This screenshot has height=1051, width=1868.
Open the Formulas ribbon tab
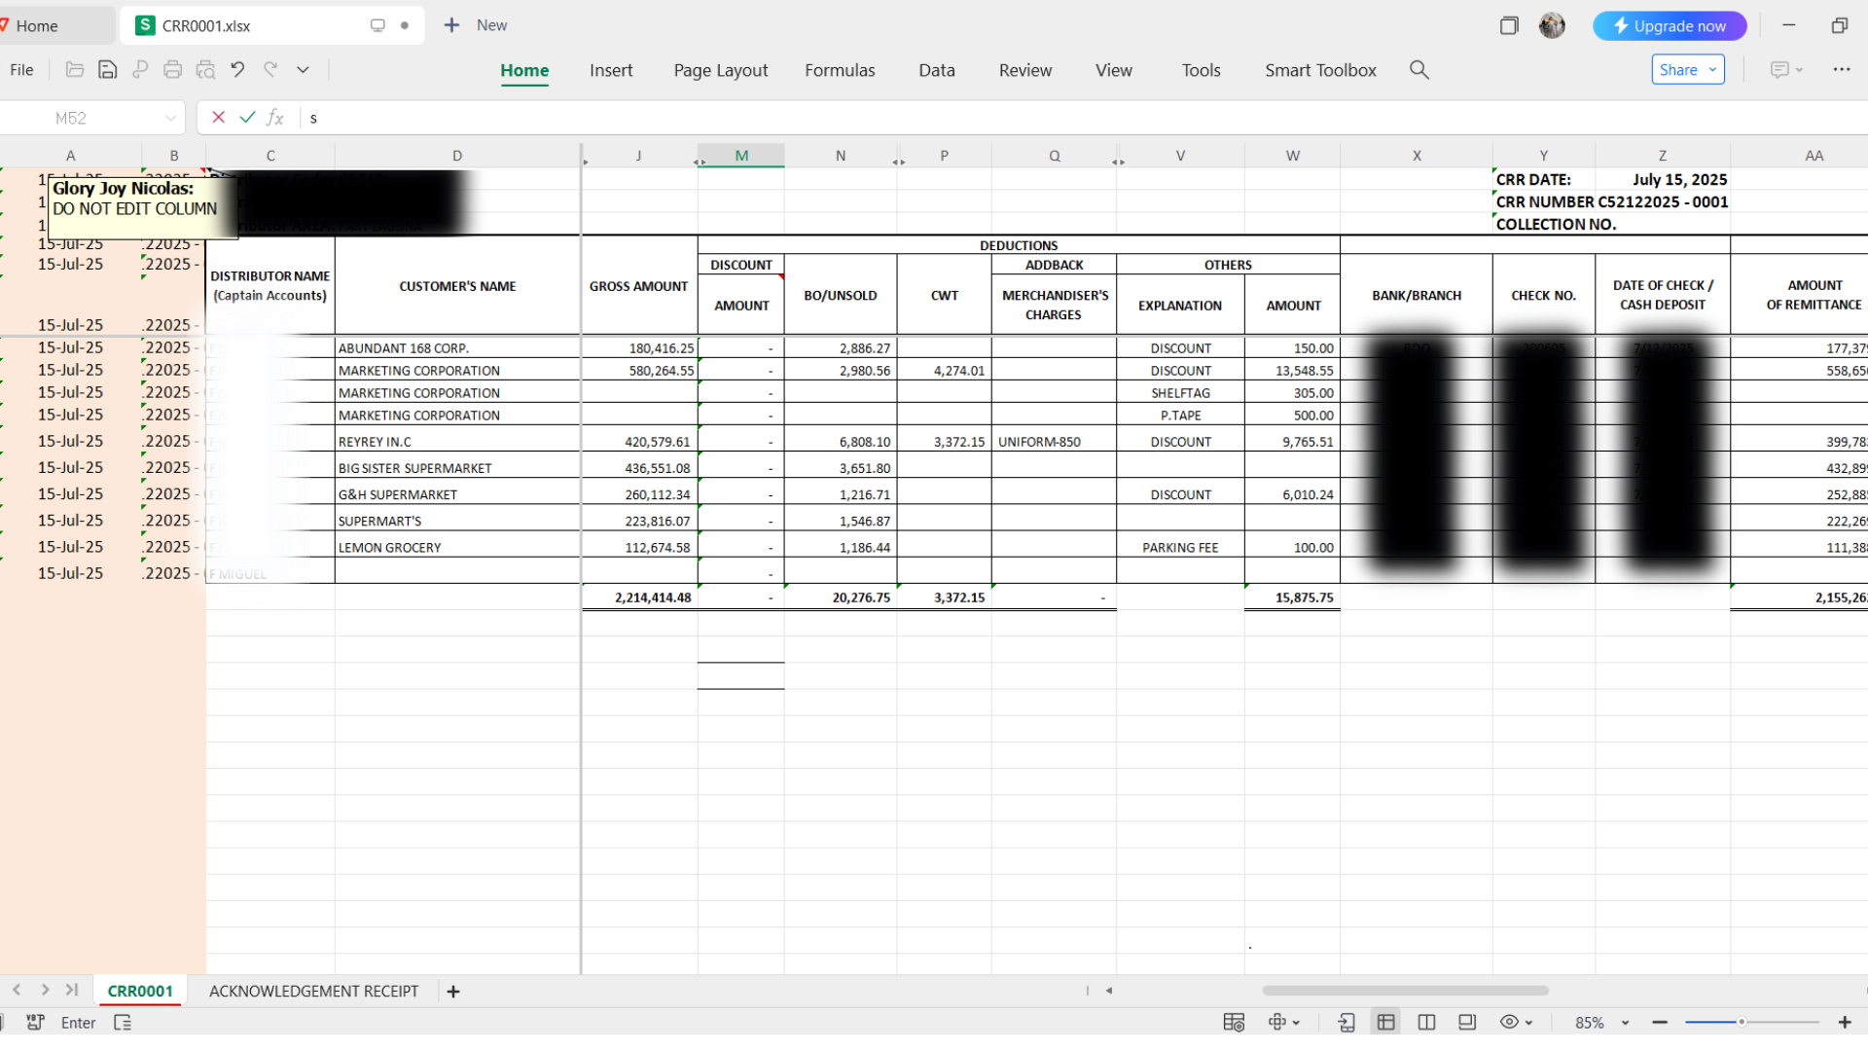click(839, 70)
